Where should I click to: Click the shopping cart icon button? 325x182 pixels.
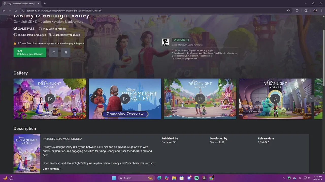tap(66, 52)
